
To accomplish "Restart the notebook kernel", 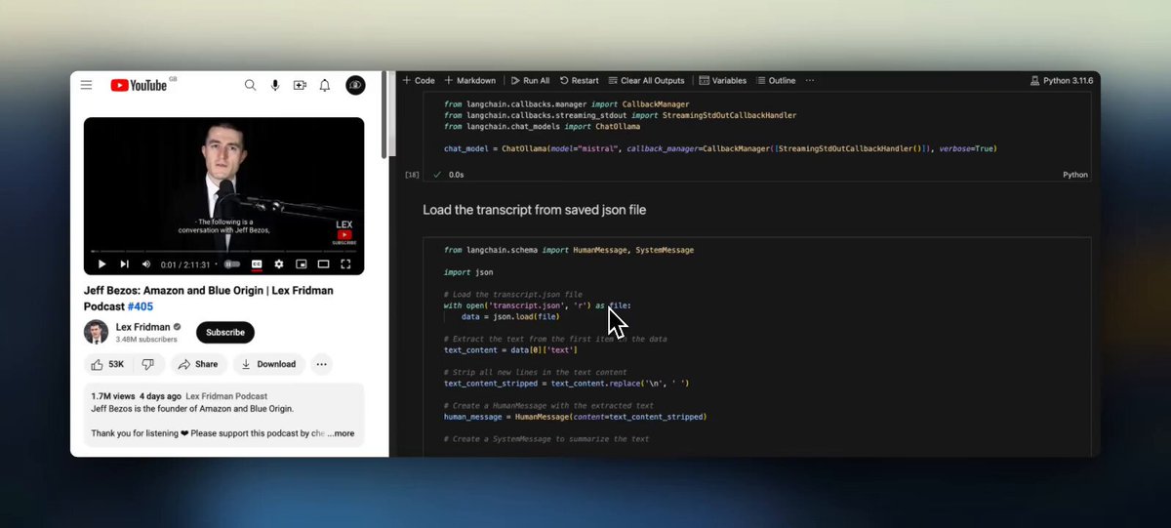I will click(x=580, y=80).
